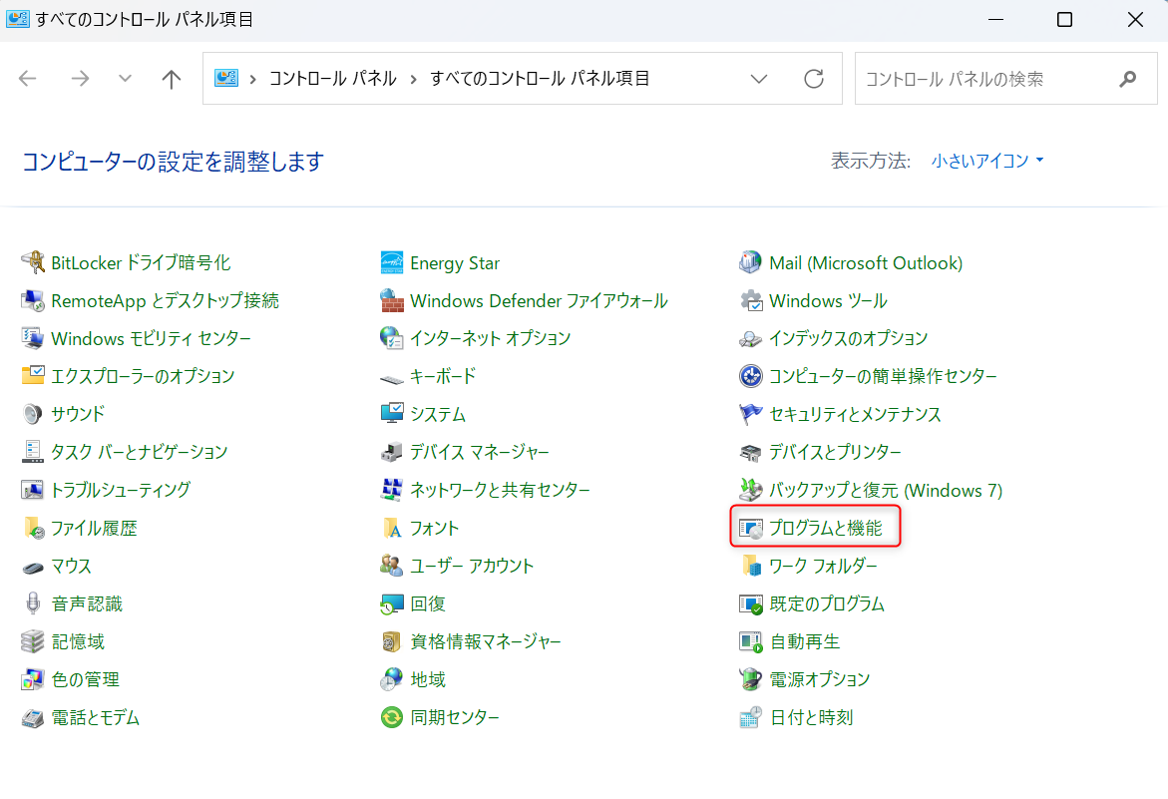Click the Energy Star icon
Viewport: 1168px width, 799px height.
[x=392, y=263]
